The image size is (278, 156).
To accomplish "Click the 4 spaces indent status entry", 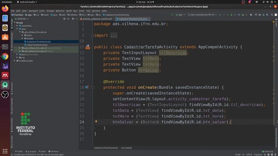I will tap(258, 155).
